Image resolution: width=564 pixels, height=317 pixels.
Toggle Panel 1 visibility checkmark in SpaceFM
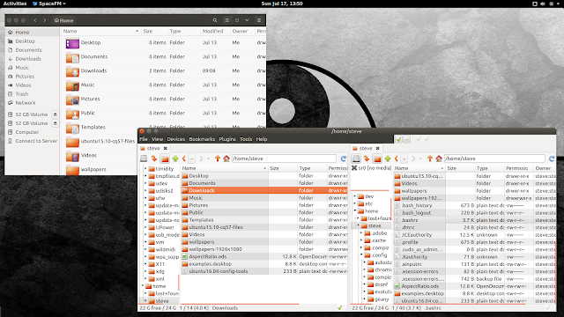point(398,139)
